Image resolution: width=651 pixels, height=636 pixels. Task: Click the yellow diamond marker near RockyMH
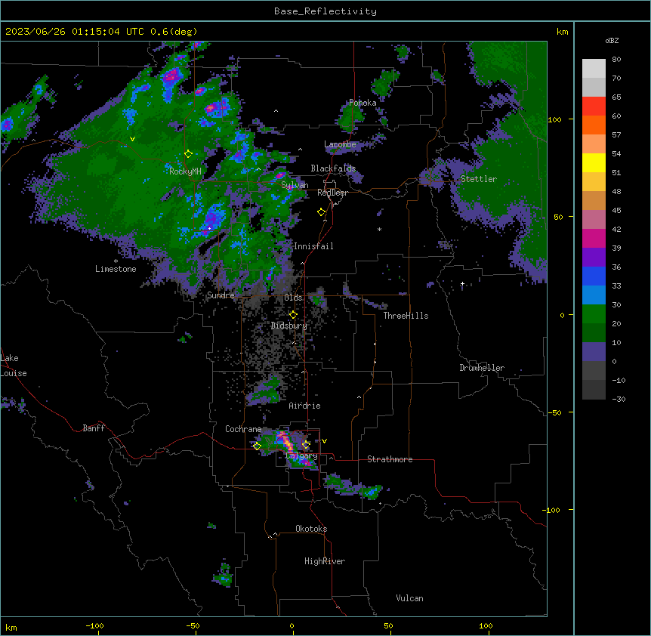click(188, 154)
